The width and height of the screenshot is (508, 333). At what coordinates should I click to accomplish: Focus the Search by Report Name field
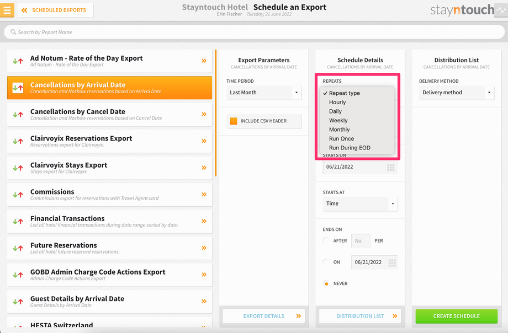coord(254,32)
